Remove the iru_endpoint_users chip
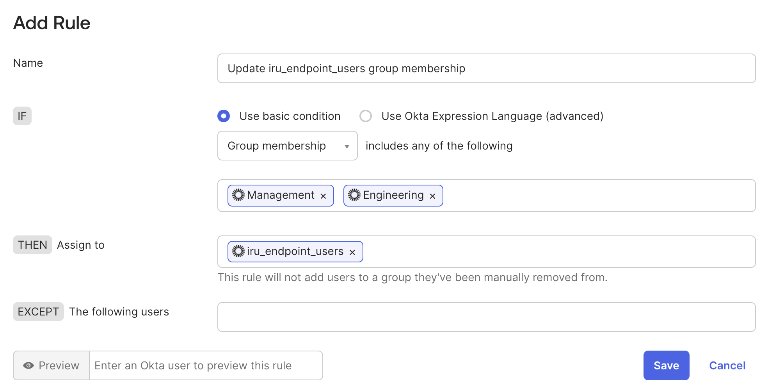The height and width of the screenshot is (392, 768). pos(352,252)
